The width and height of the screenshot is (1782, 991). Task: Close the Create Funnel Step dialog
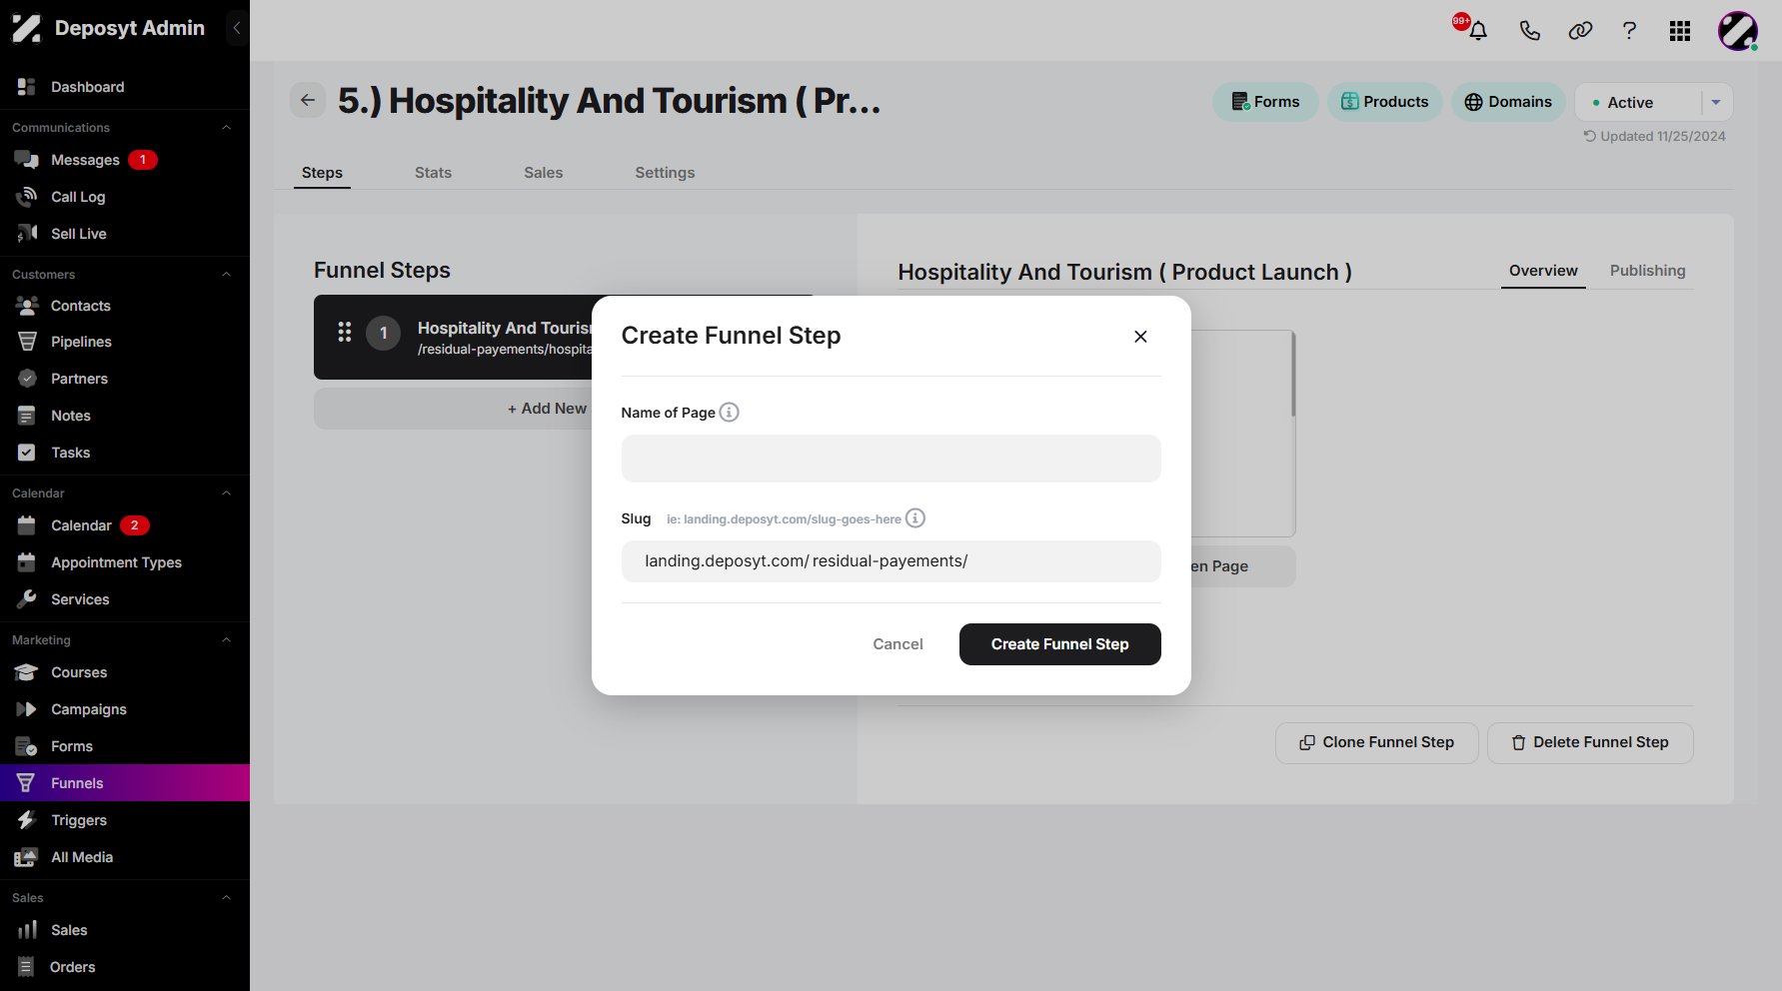[x=1140, y=337]
